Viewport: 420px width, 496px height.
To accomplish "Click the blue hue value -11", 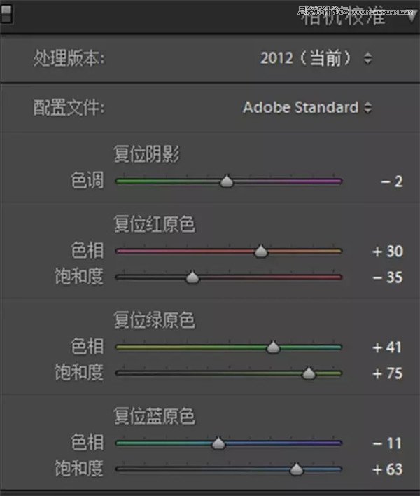I will [x=387, y=443].
